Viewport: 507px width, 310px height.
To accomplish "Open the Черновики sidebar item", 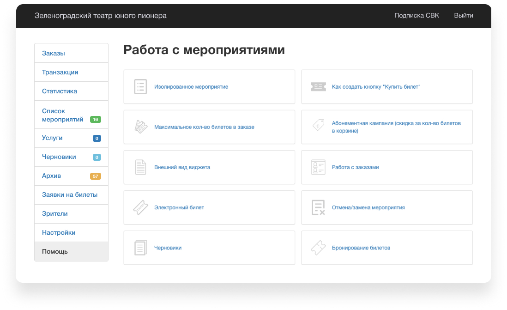I will [x=71, y=157].
